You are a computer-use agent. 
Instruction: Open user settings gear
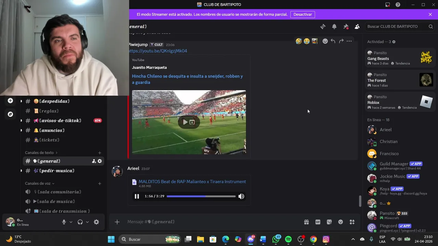[x=96, y=222]
